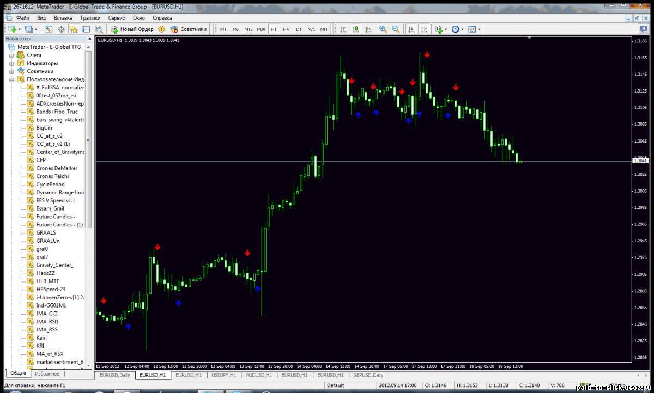Viewport: 654px width, 393px height.
Task: Open the Графики menu
Action: pyautogui.click(x=90, y=17)
